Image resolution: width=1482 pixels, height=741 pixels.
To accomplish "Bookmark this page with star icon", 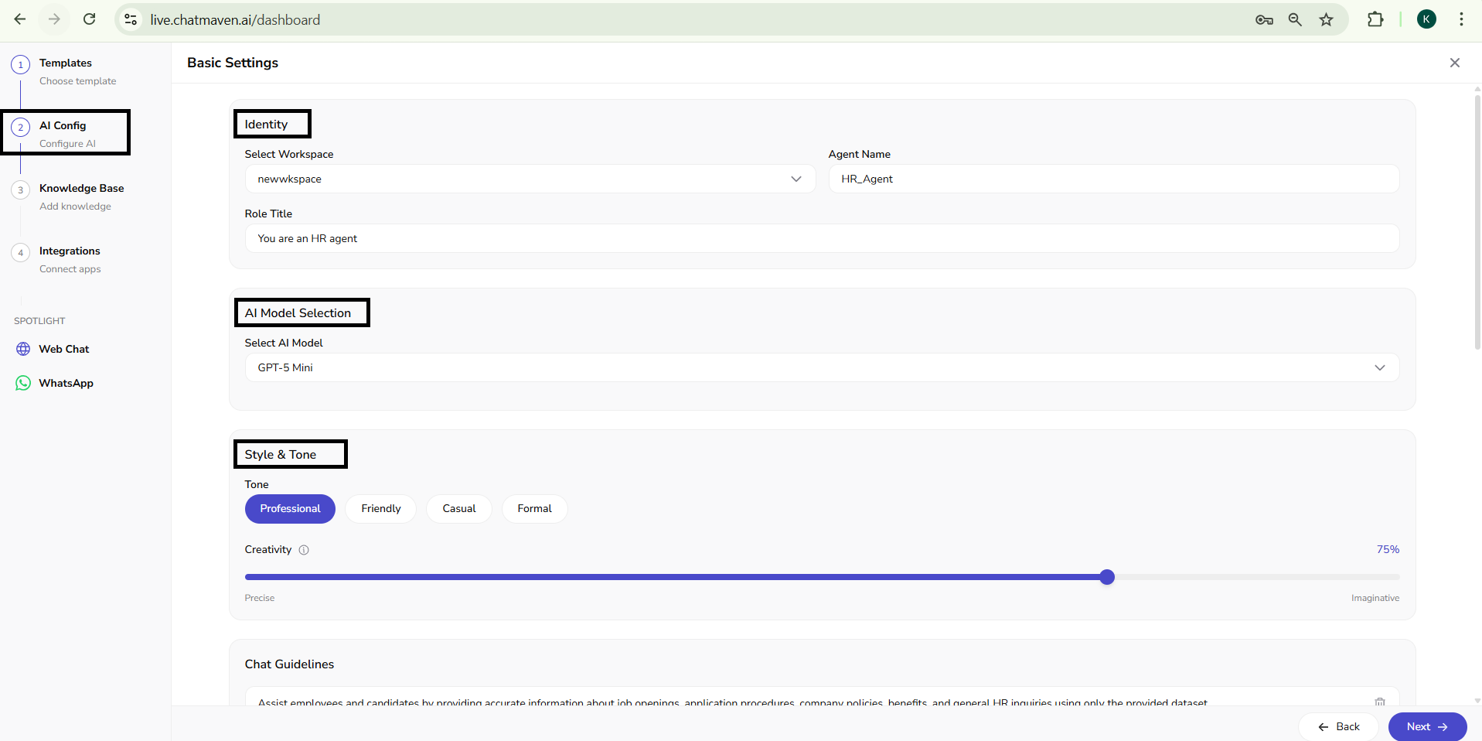I will coord(1327,20).
